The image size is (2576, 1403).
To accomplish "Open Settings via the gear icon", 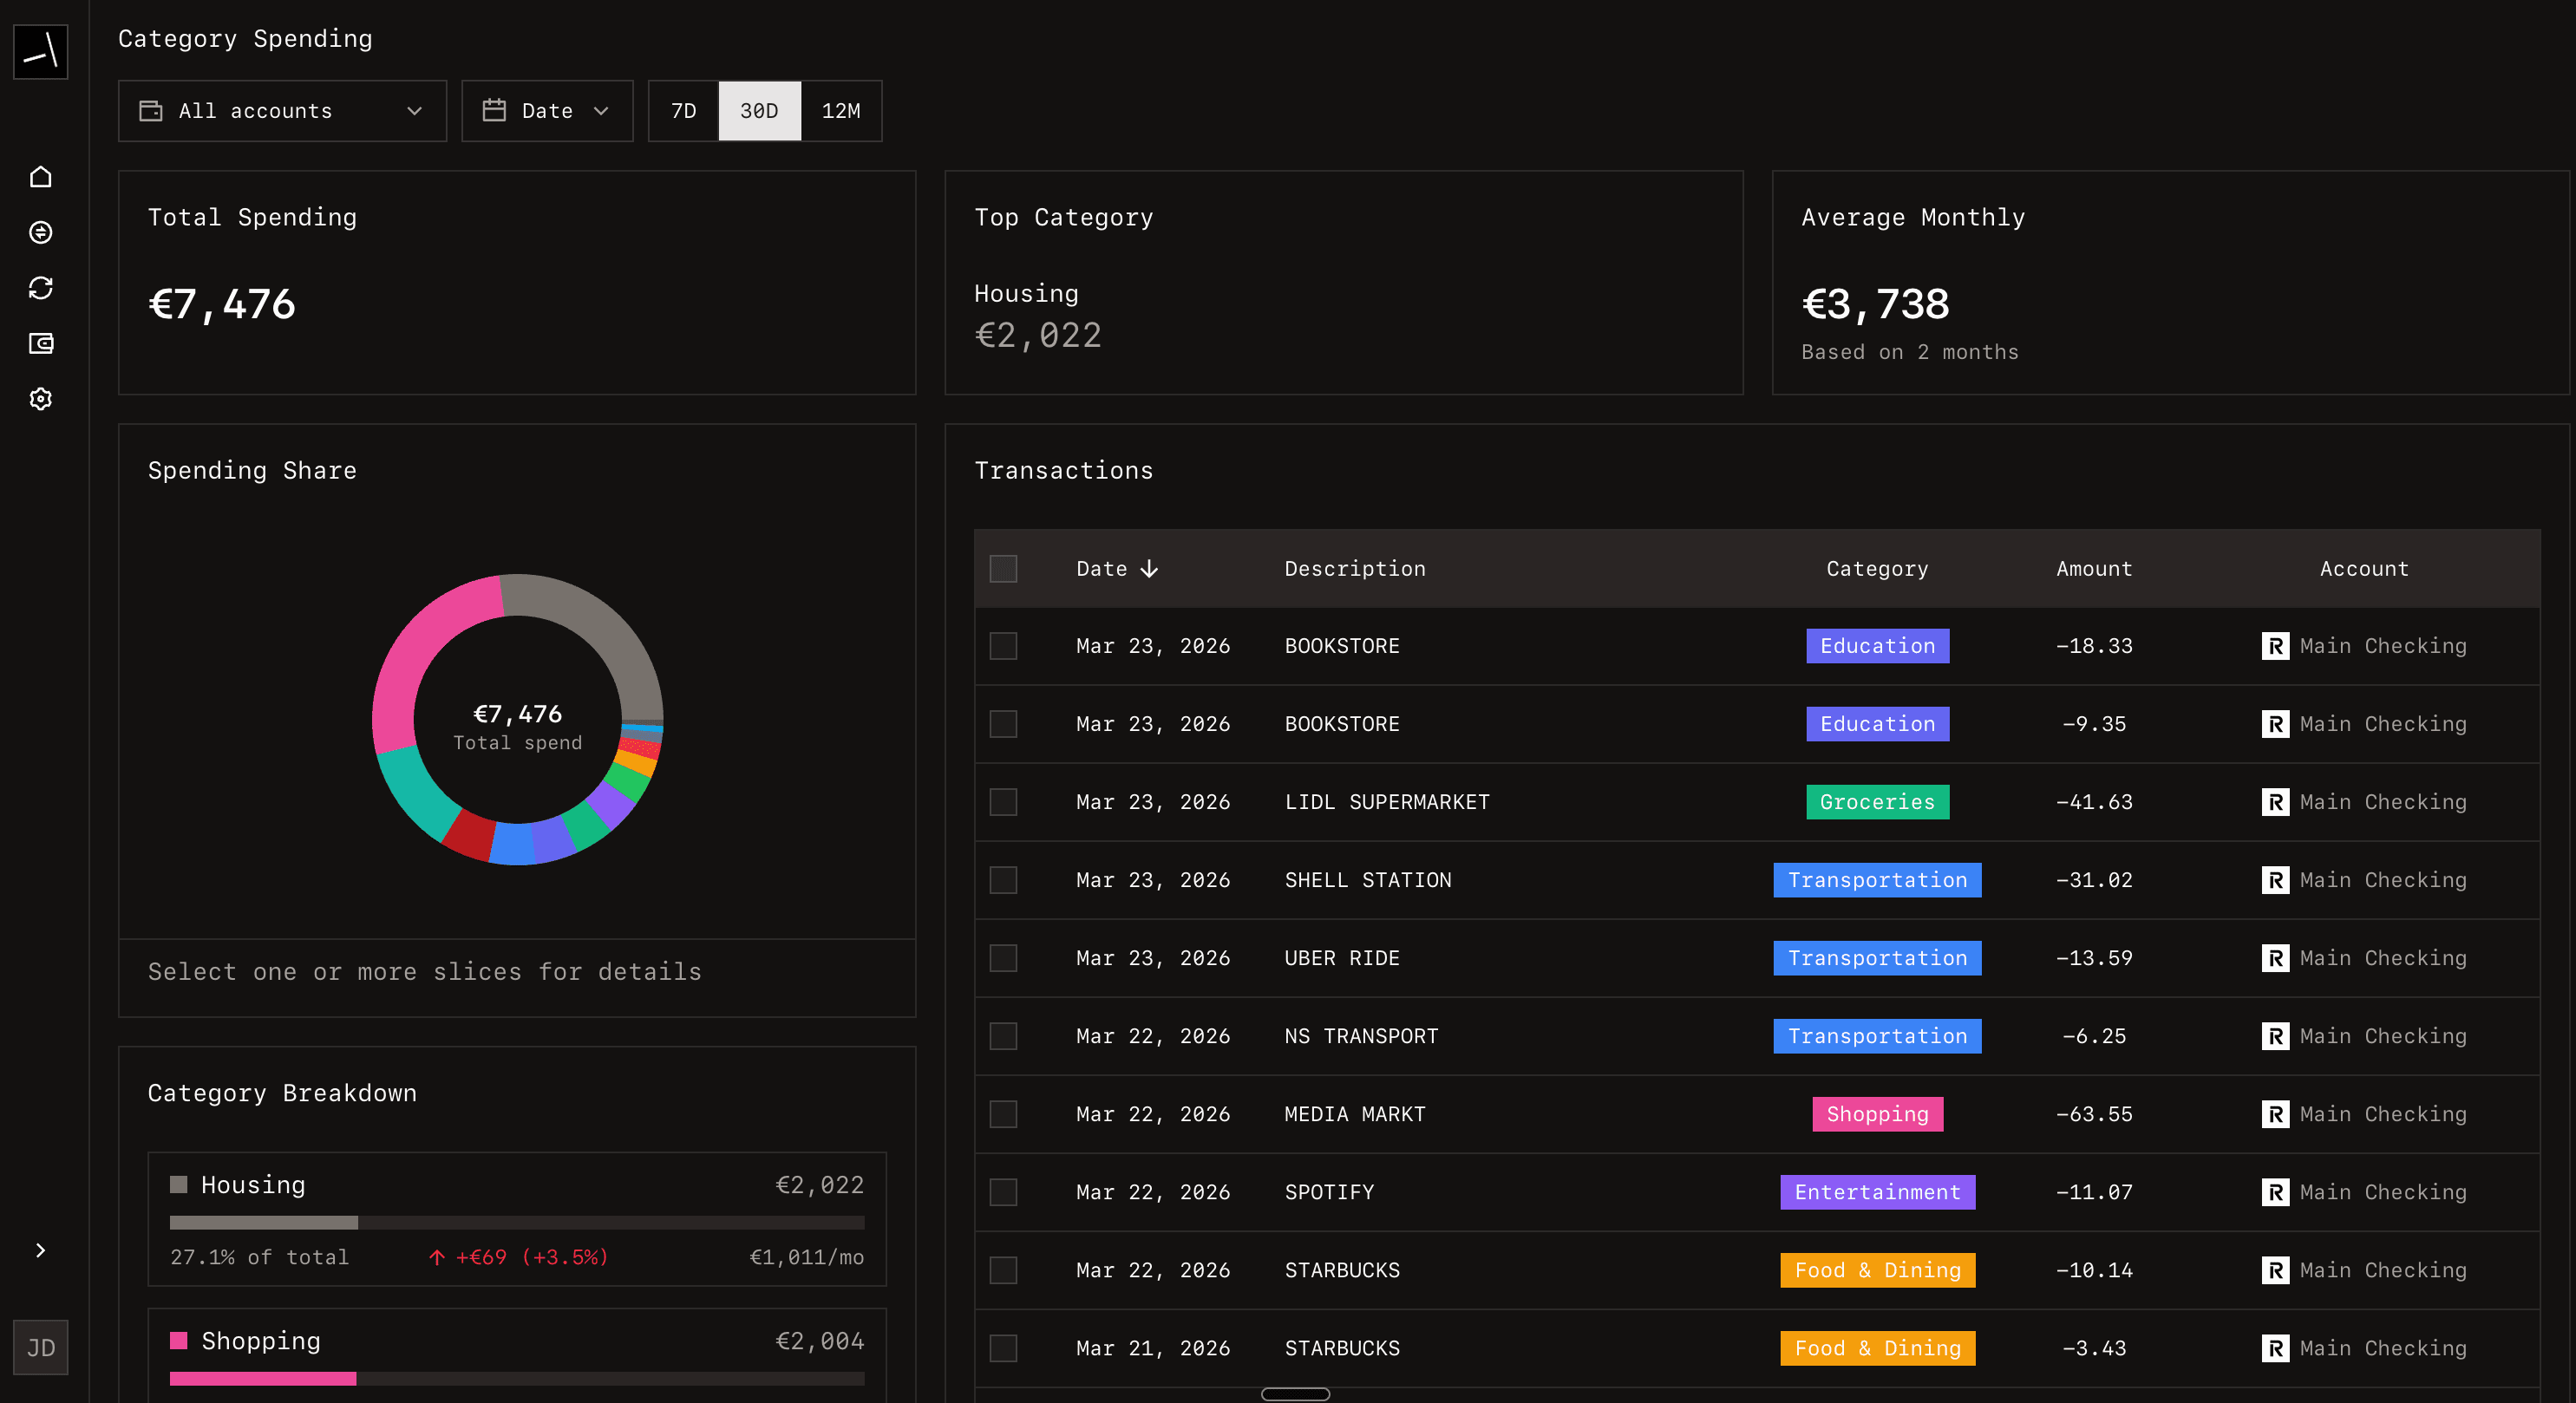I will (x=40, y=399).
